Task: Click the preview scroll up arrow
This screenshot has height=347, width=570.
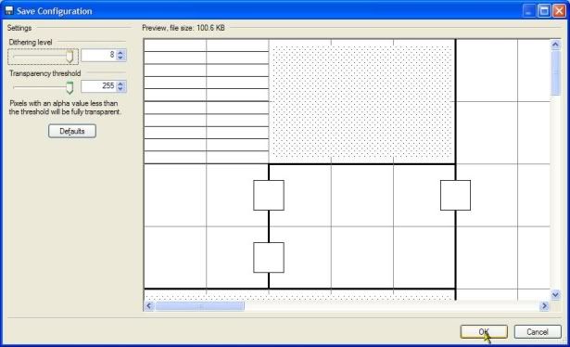Action: 555,45
